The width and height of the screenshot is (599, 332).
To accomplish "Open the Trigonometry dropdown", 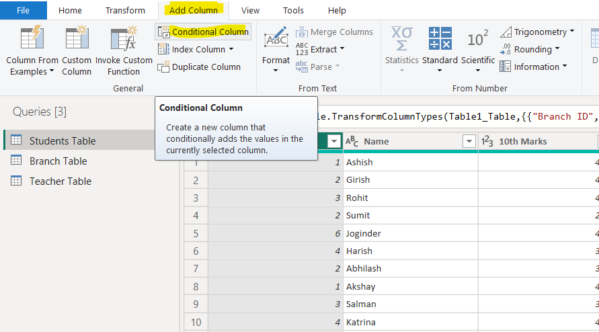I will tap(571, 32).
